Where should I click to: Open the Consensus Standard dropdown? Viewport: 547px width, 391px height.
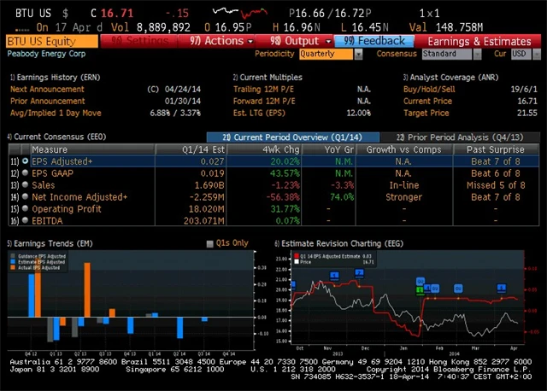(450, 54)
